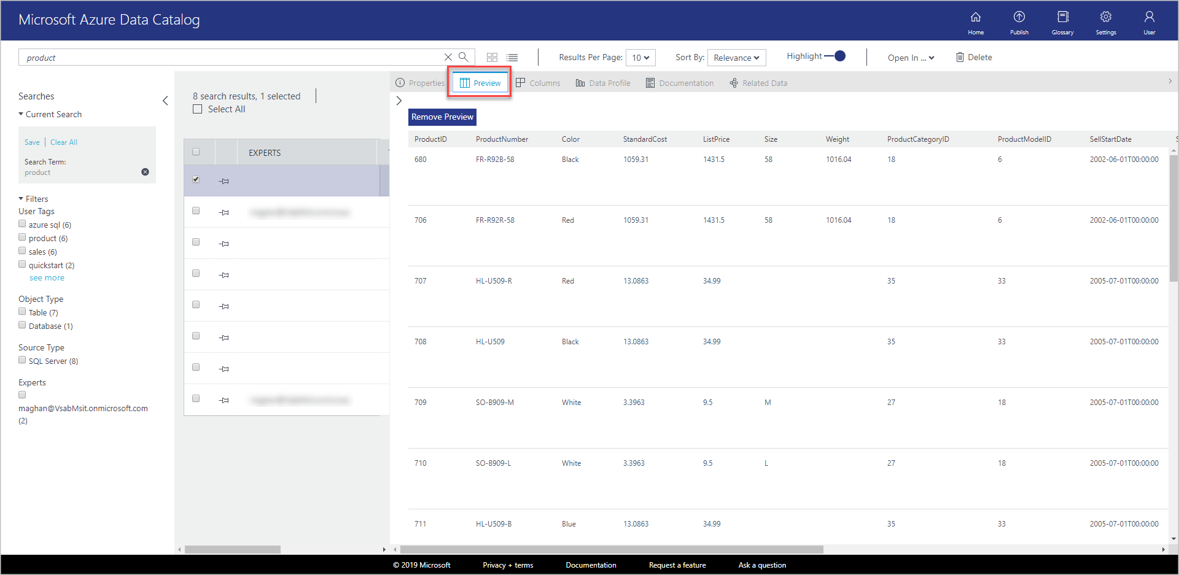
Task: Open the Documentation tab
Action: [680, 83]
